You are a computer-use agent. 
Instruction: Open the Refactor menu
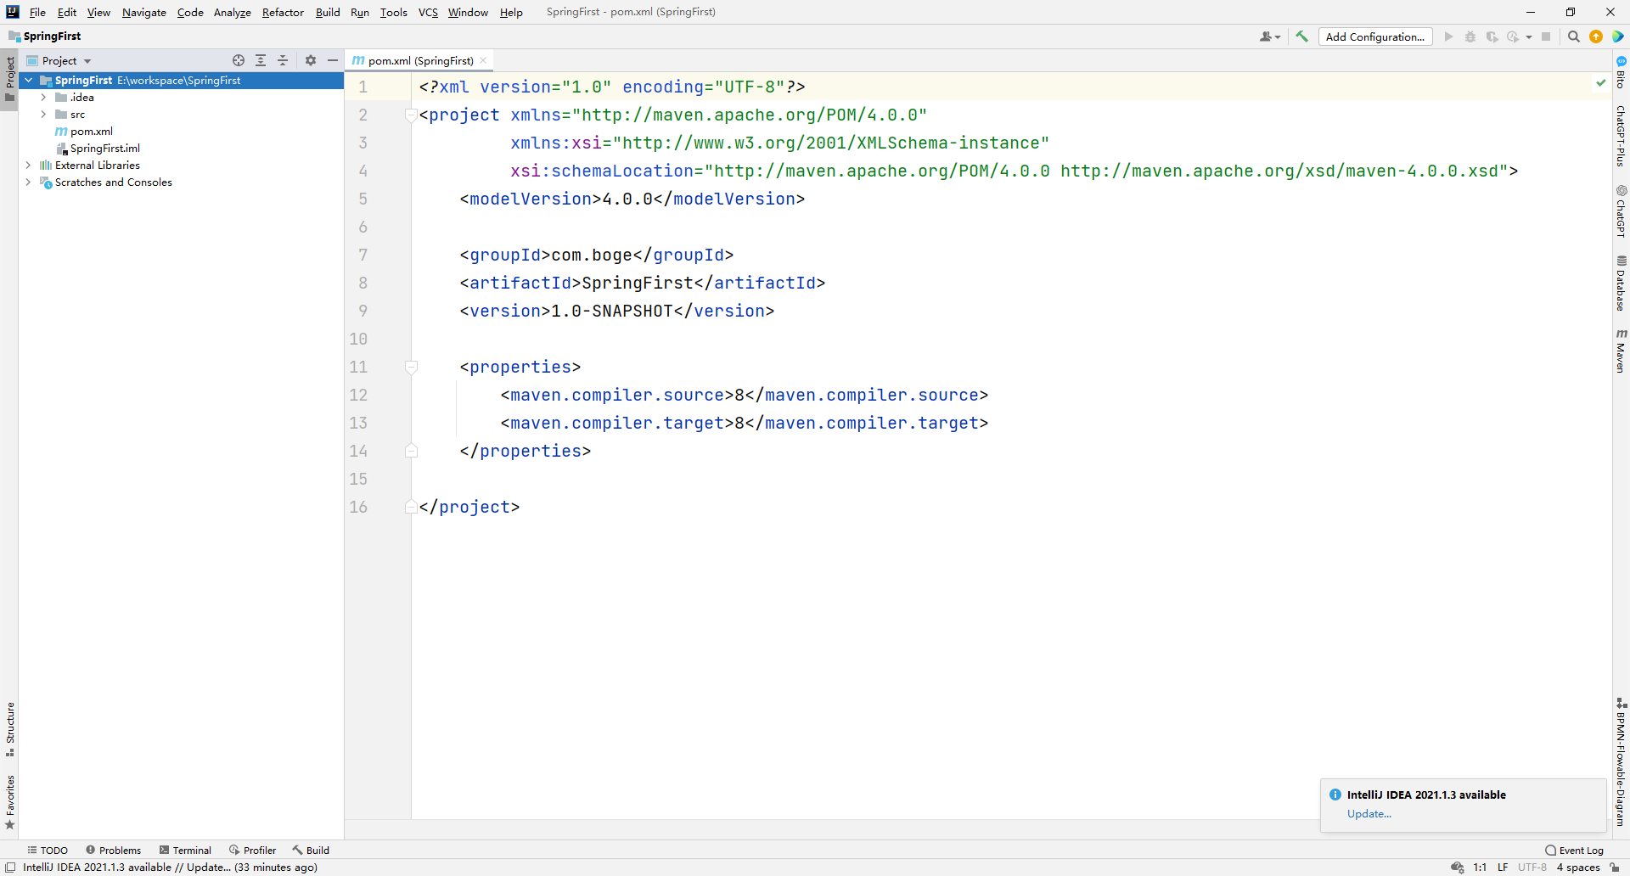tap(283, 12)
